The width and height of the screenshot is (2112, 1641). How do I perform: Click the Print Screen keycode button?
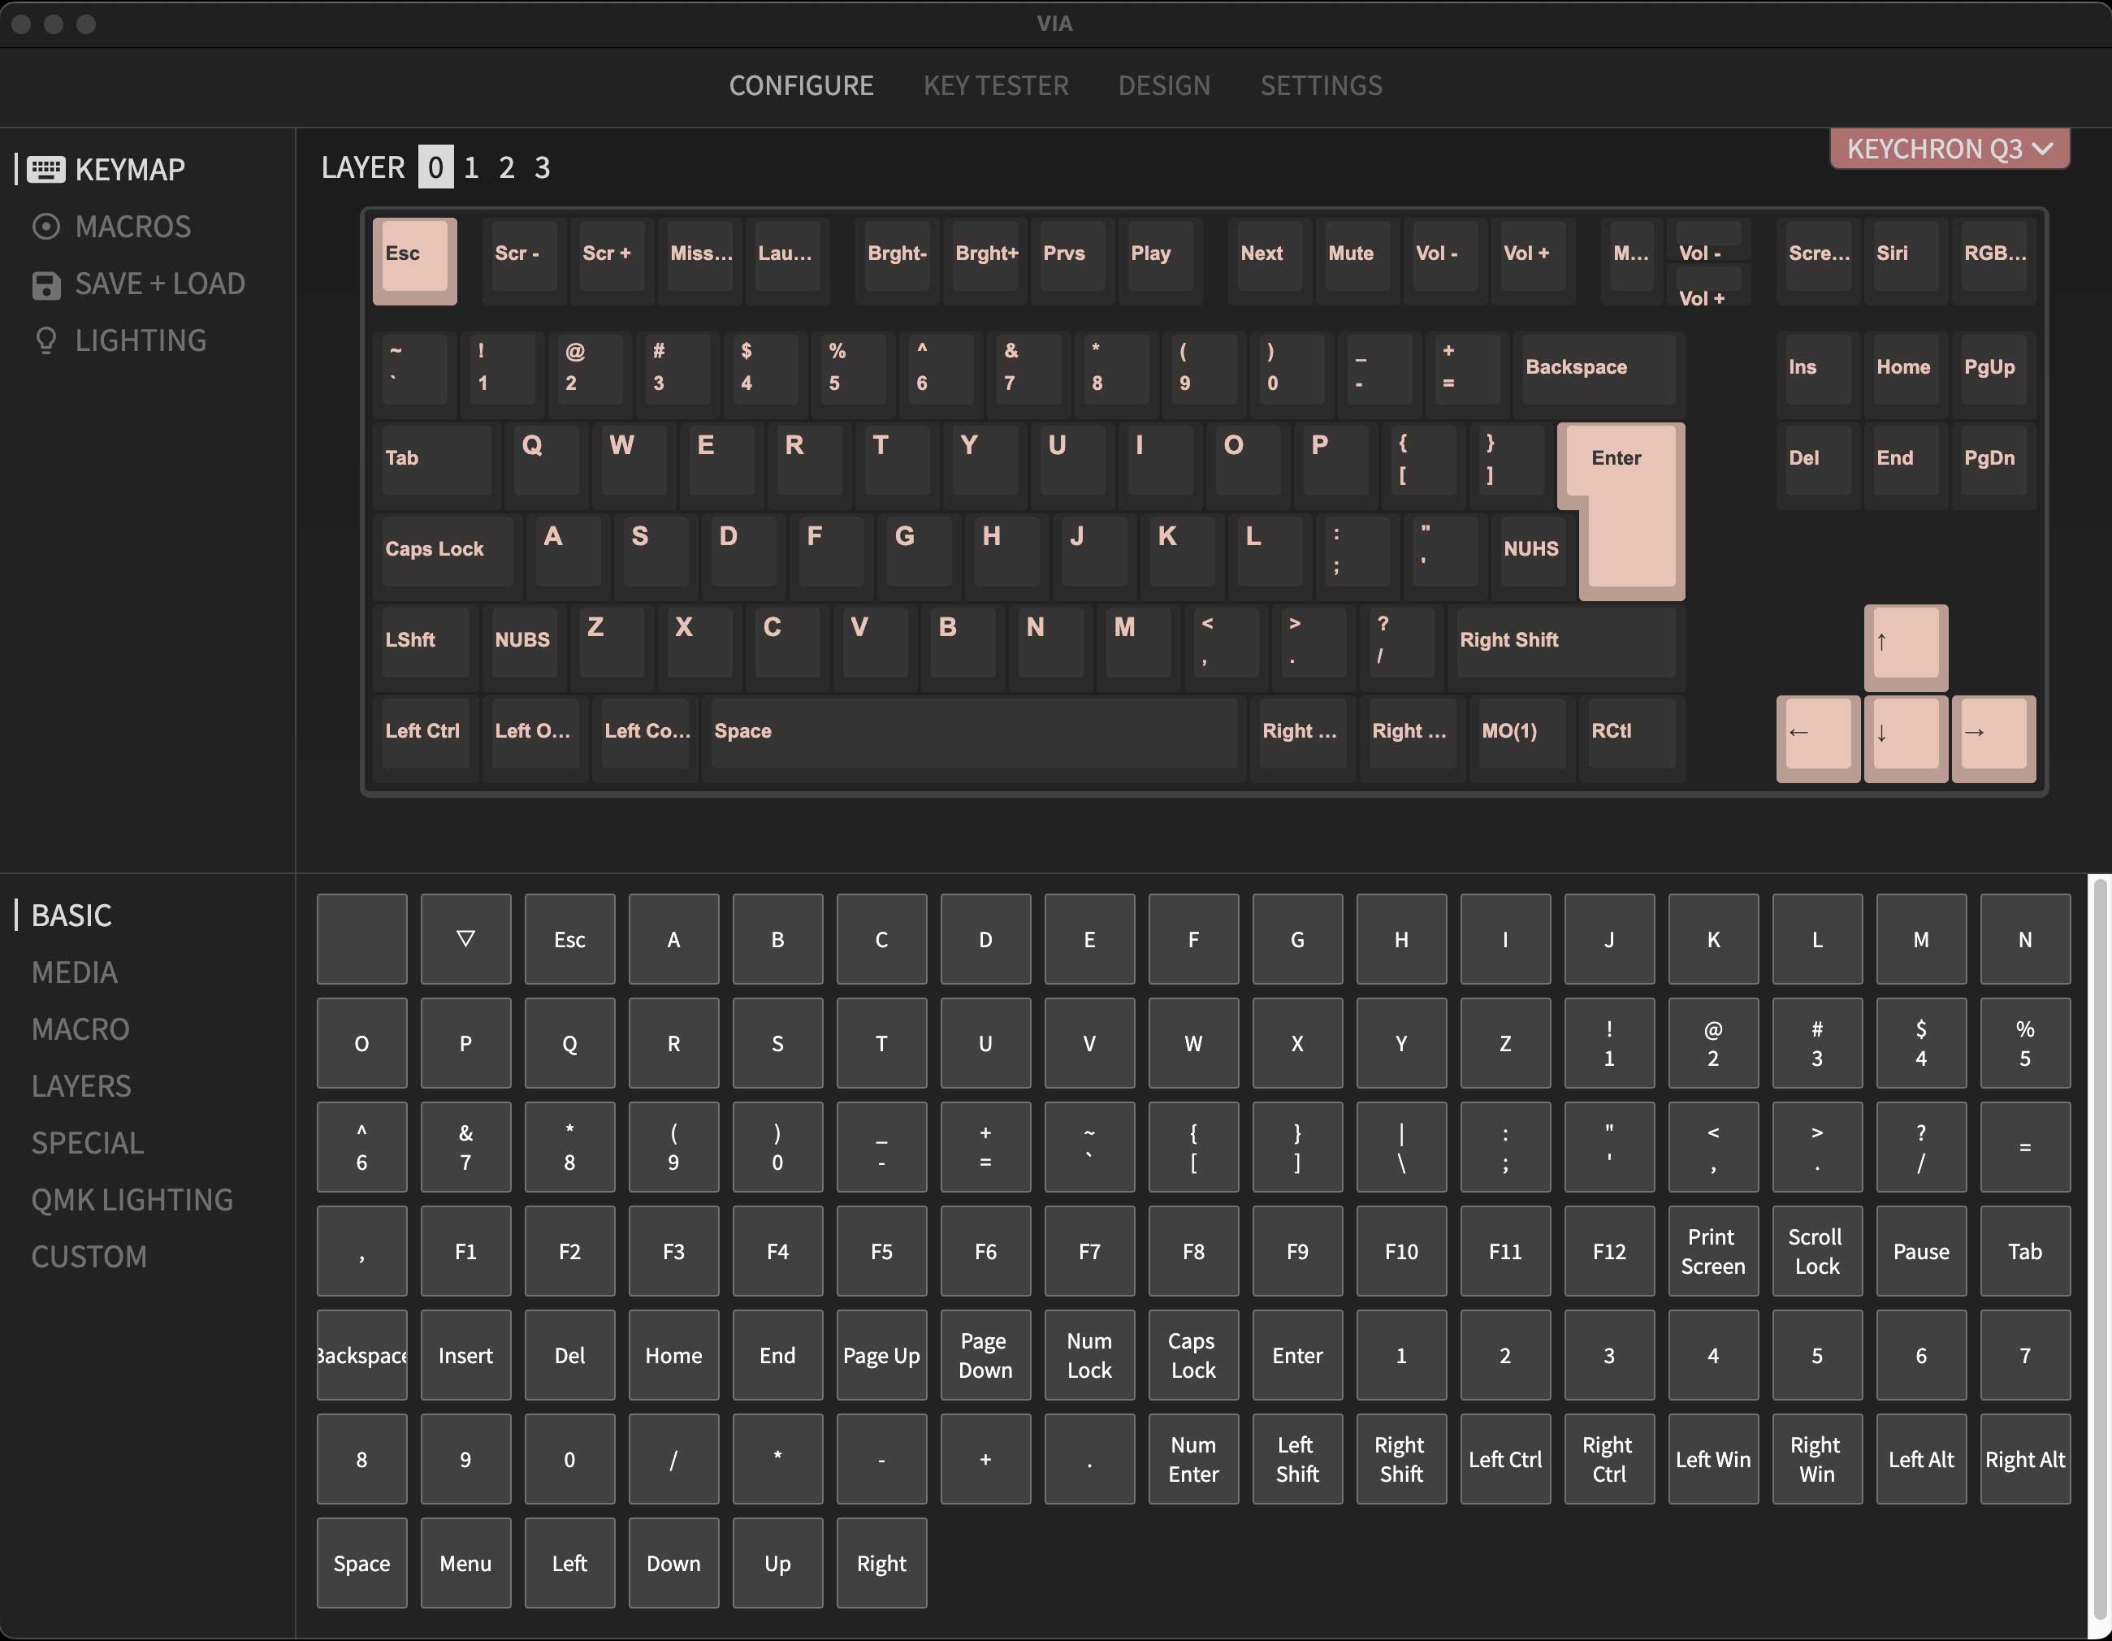coord(1712,1250)
